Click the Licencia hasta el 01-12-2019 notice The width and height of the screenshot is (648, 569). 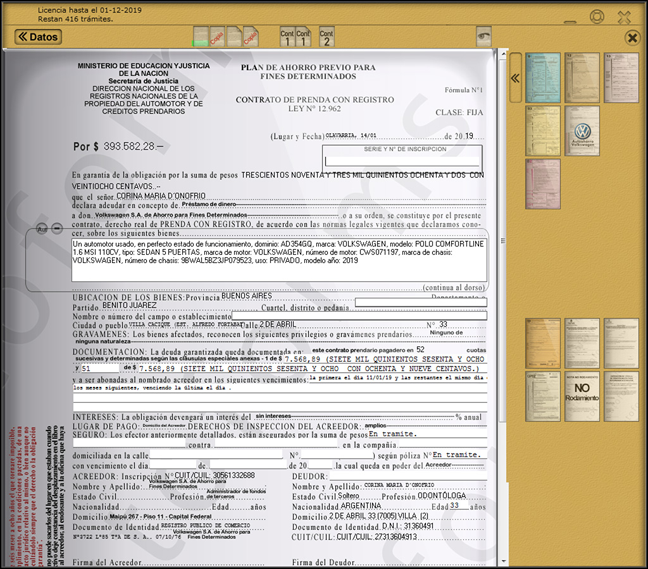(x=89, y=10)
